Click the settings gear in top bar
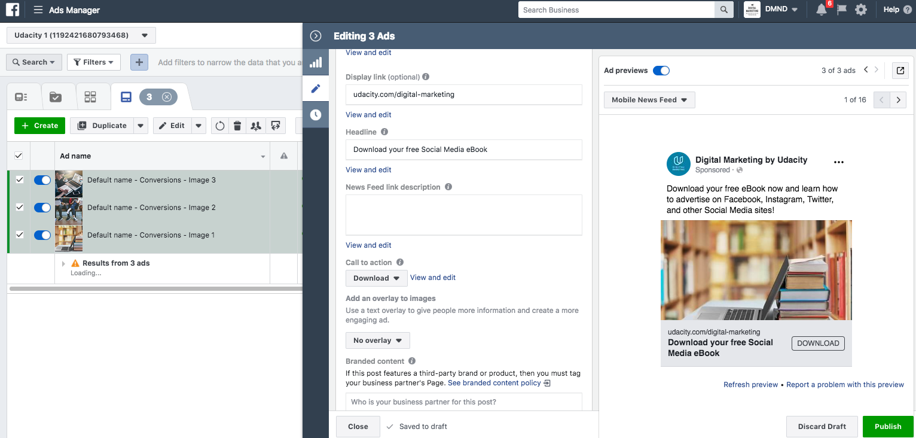 (861, 10)
